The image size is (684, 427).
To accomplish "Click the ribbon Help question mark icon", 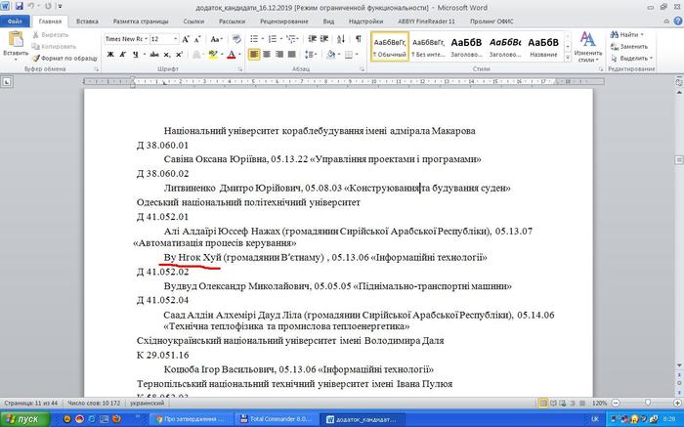I will tap(678, 21).
